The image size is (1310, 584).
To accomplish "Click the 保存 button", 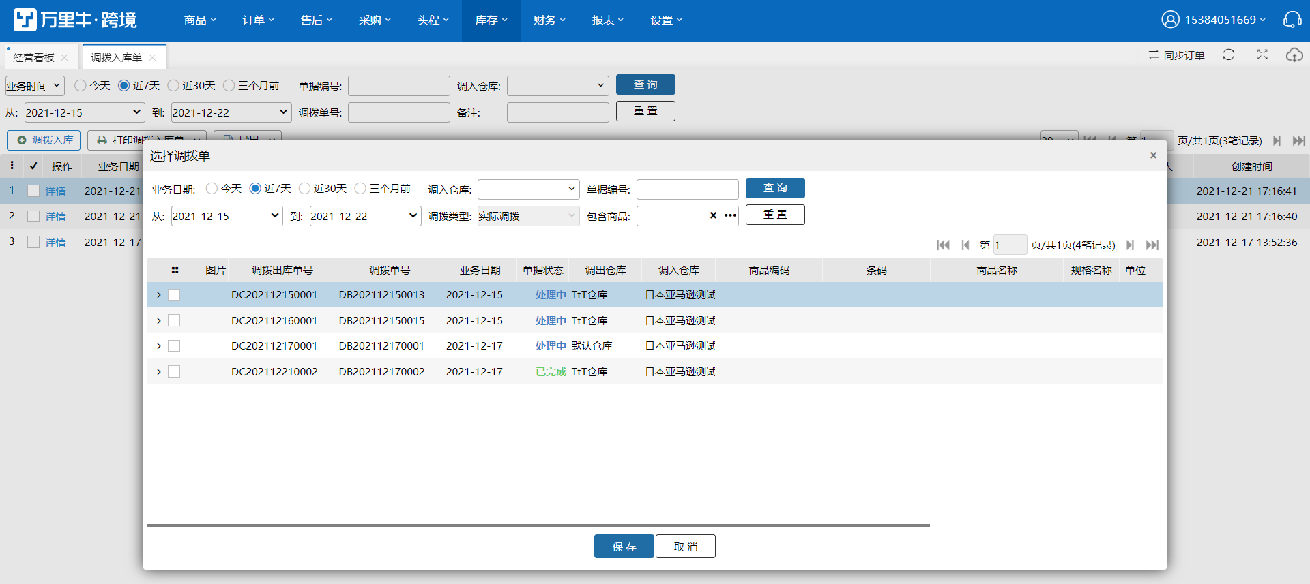I will pyautogui.click(x=624, y=547).
